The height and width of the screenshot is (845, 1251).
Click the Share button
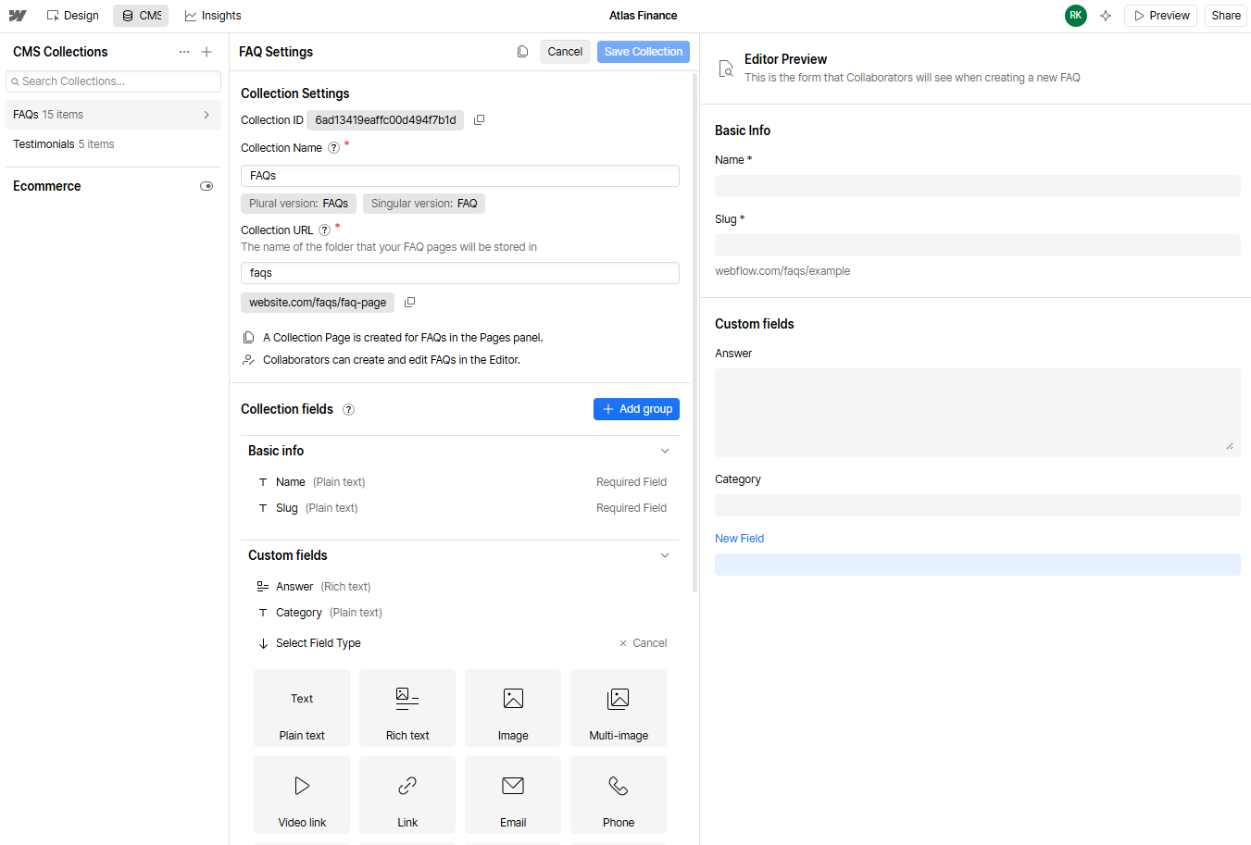coord(1226,16)
